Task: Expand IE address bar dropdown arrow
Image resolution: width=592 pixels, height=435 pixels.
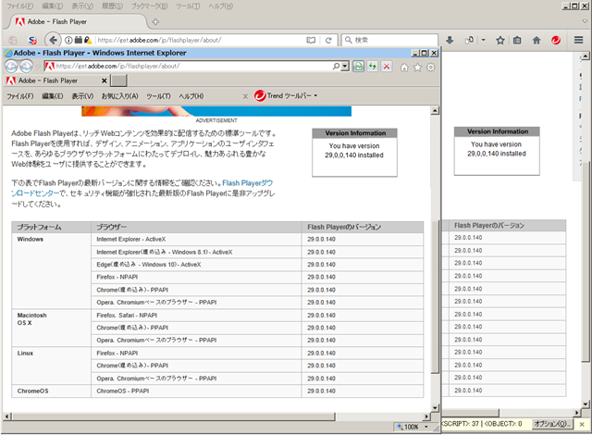Action: (345, 67)
